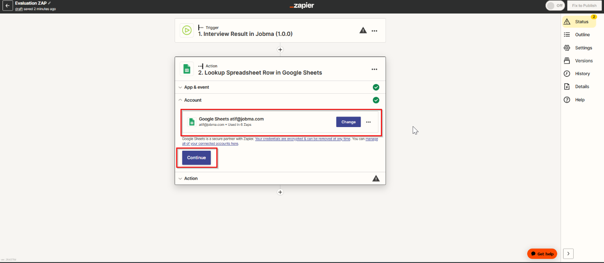This screenshot has height=263, width=604.
Task: Open the draft version link
Action: click(19, 9)
